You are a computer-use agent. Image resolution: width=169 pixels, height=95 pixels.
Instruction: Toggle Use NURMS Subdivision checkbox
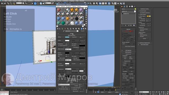[x=139, y=13]
